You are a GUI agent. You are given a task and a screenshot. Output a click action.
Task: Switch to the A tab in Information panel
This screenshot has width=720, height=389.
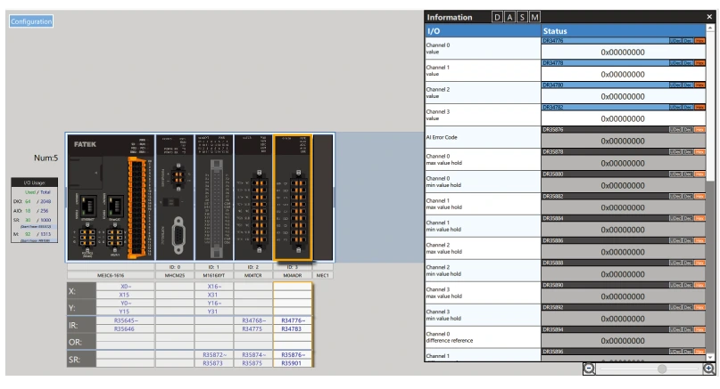(510, 17)
